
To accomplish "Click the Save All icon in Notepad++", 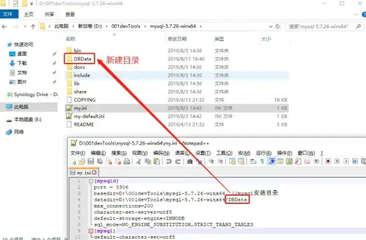I will [x=100, y=161].
